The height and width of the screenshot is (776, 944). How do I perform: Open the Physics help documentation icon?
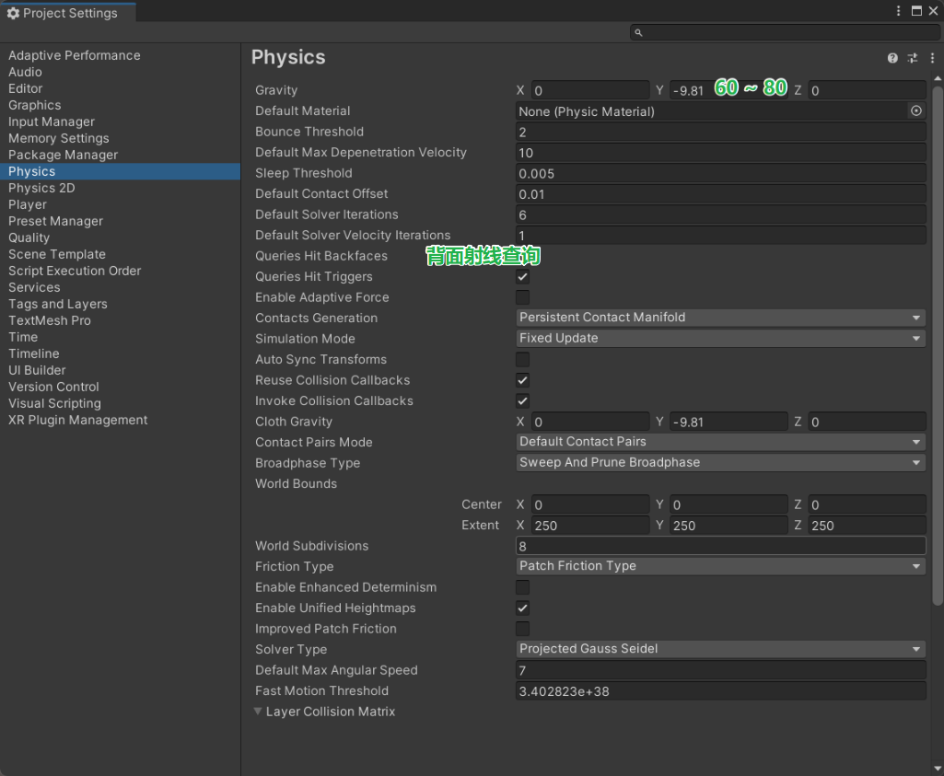(x=892, y=58)
